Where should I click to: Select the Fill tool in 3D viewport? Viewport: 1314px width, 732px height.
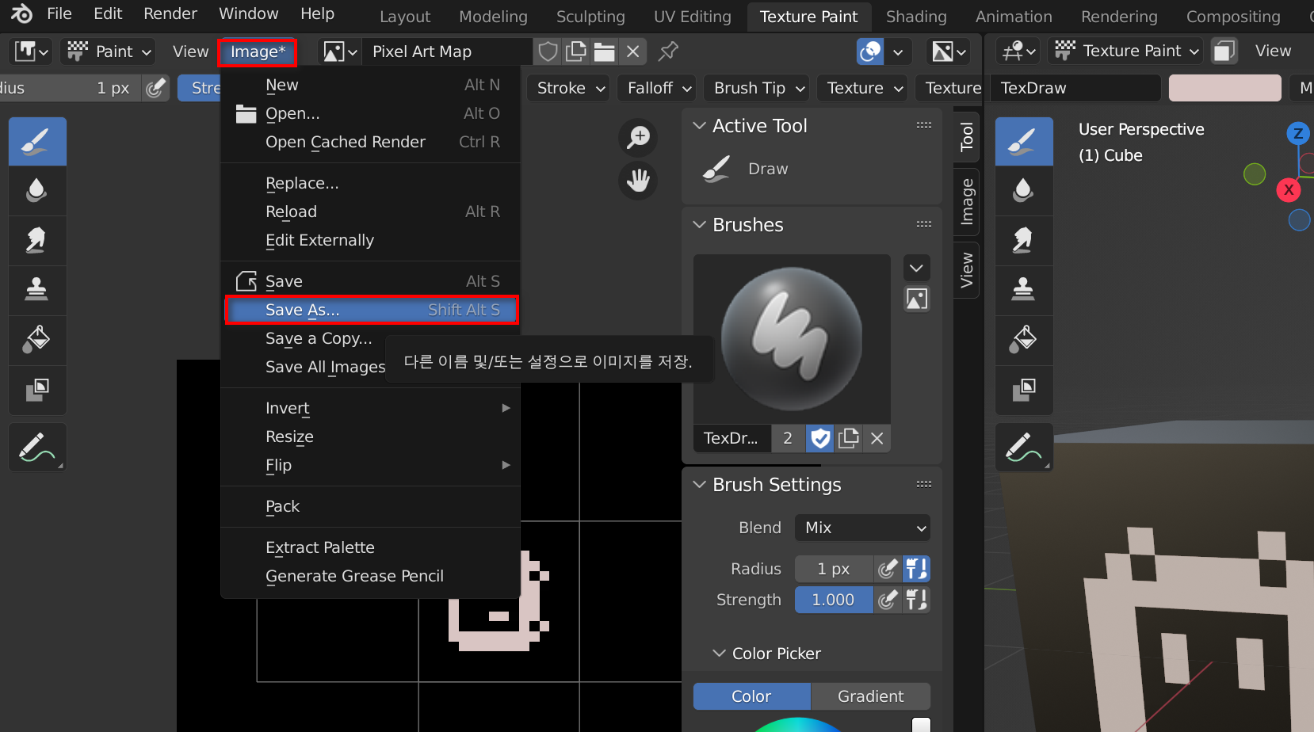click(x=1024, y=339)
